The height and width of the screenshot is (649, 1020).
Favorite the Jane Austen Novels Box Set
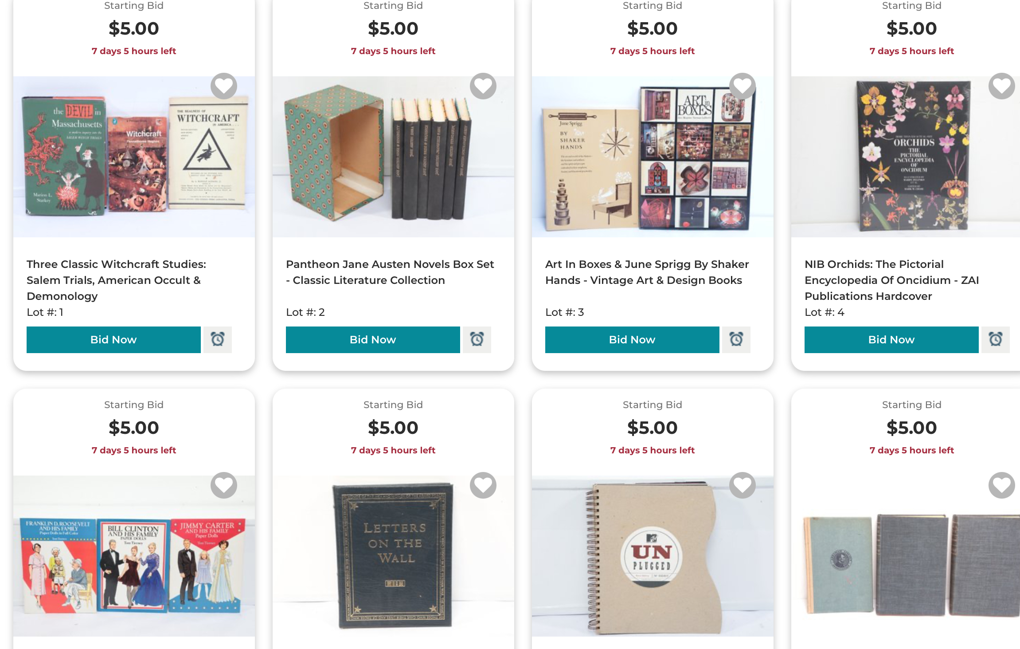point(483,86)
